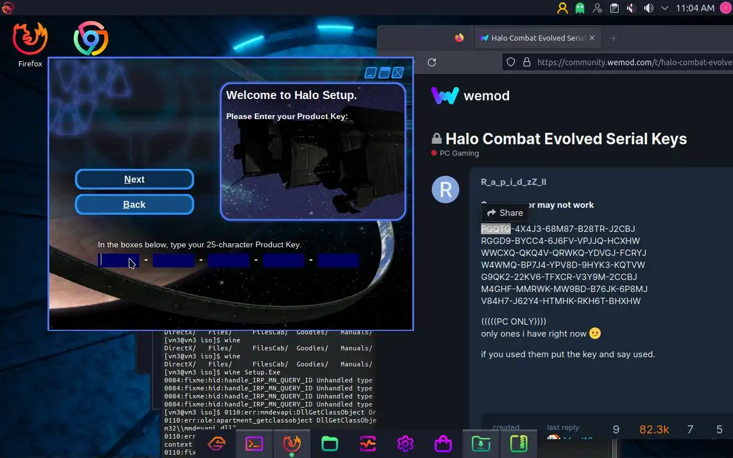Click the wemod logo
The image size is (733, 458).
point(470,96)
